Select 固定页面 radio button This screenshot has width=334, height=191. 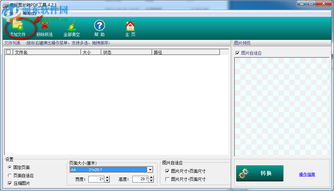[x=9, y=167]
